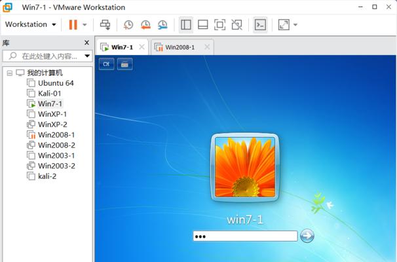This screenshot has height=262, width=397.
Task: Click the Win2003-2 clone VM icon
Action: tap(31, 166)
